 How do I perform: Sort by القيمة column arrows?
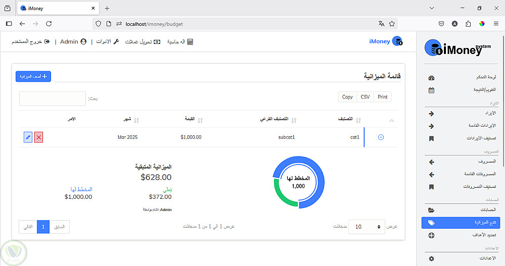[x=200, y=120]
